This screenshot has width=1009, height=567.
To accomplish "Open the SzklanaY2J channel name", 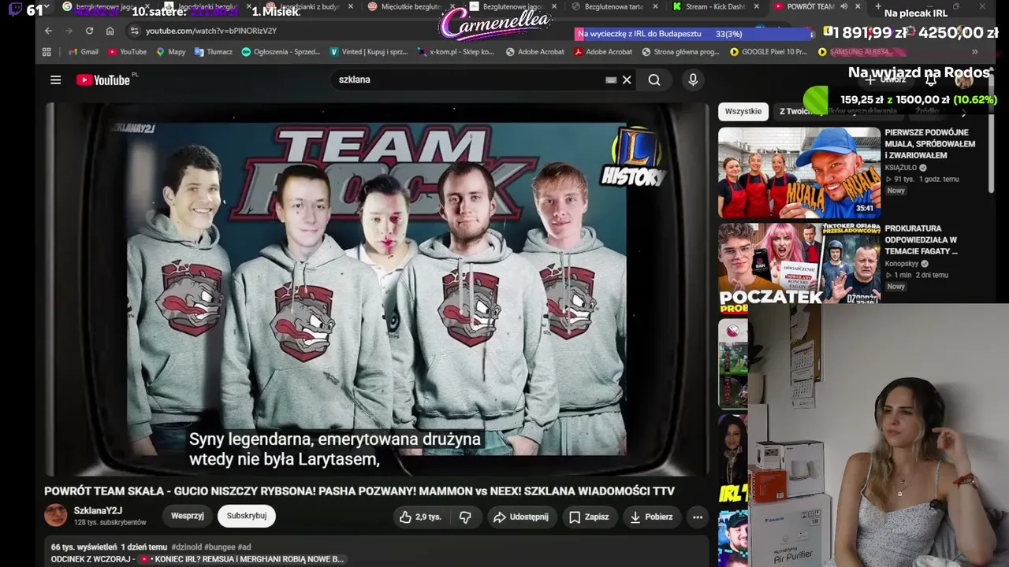I will pos(98,510).
